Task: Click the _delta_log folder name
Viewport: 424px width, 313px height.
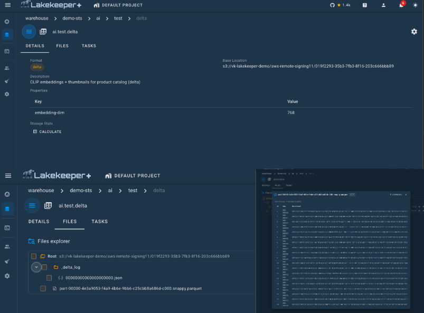Action: pyautogui.click(x=71, y=267)
